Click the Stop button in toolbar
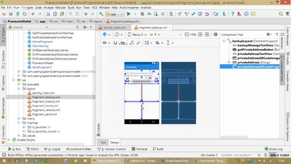This screenshot has height=164, width=291. 163,14
